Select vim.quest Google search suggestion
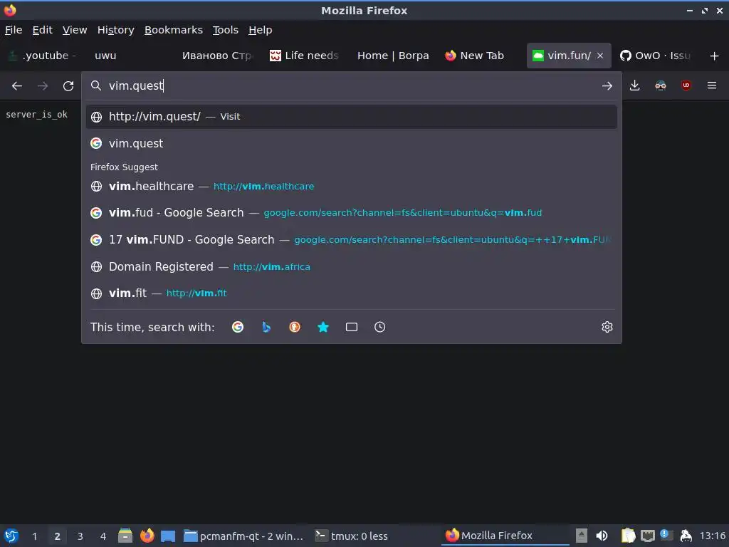The width and height of the screenshot is (729, 547). click(352, 143)
